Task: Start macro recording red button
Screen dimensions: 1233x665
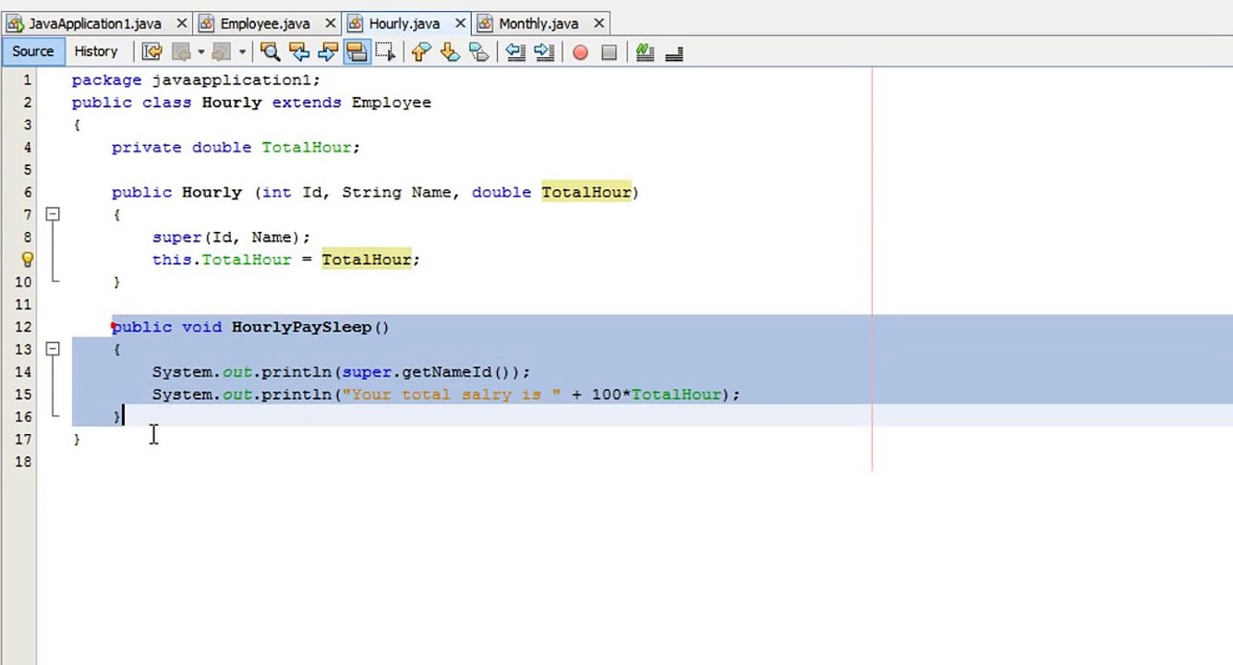Action: 580,53
